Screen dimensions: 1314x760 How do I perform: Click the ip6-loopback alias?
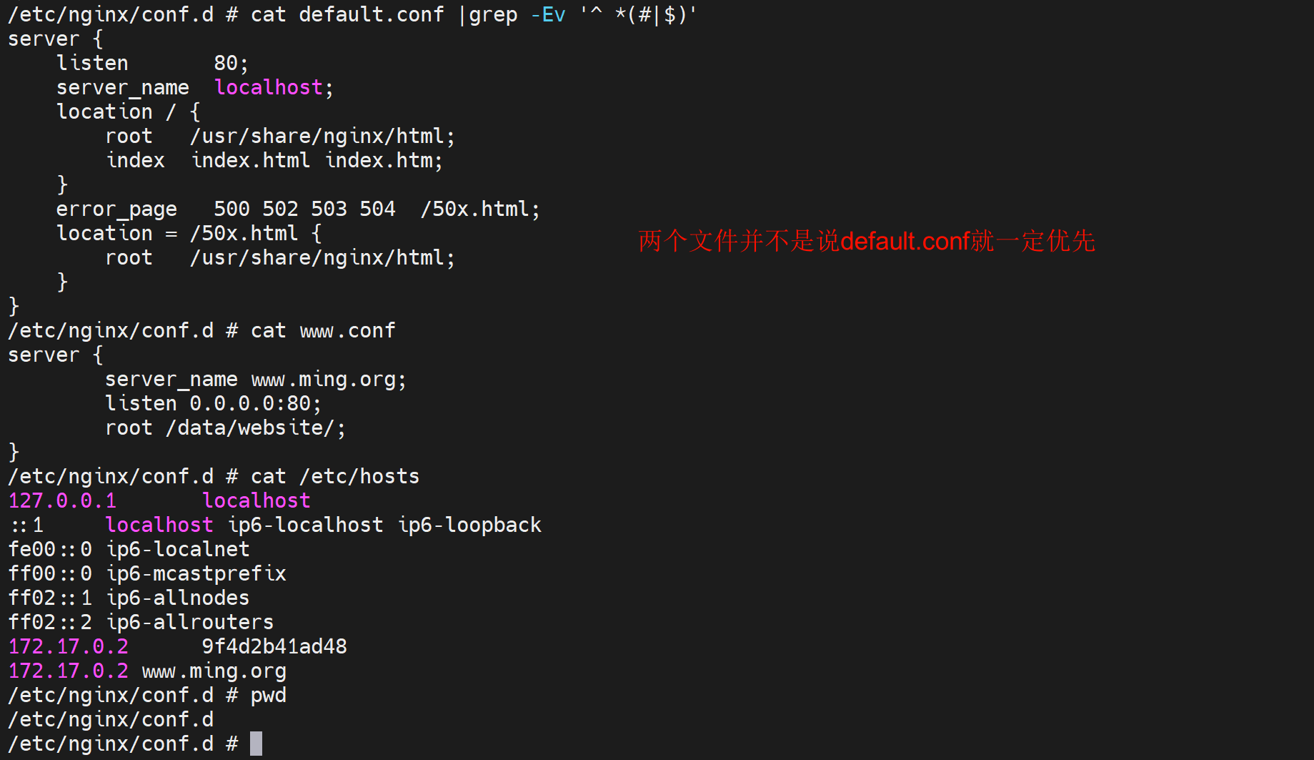(x=469, y=525)
